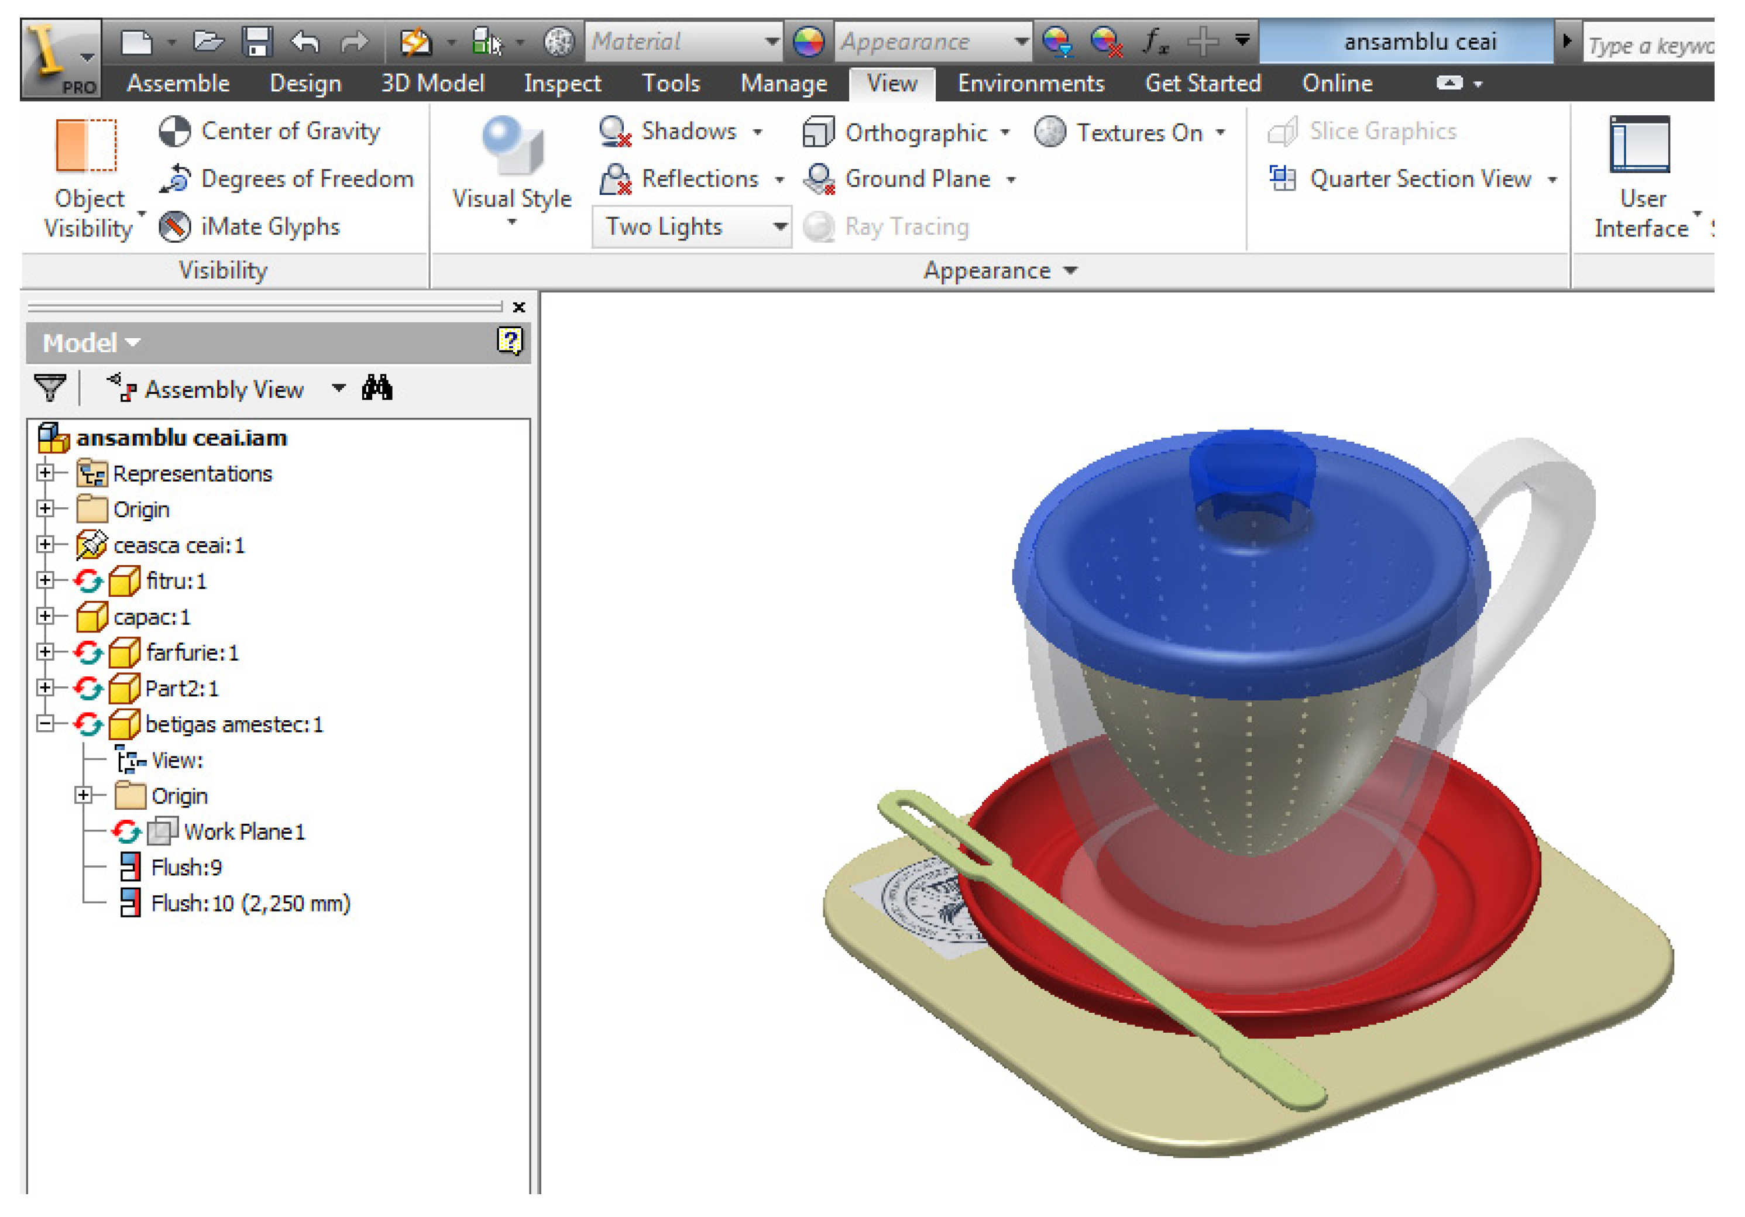Image resolution: width=1745 pixels, height=1217 pixels.
Task: Click the Center of Gravity icon
Action: [175, 132]
